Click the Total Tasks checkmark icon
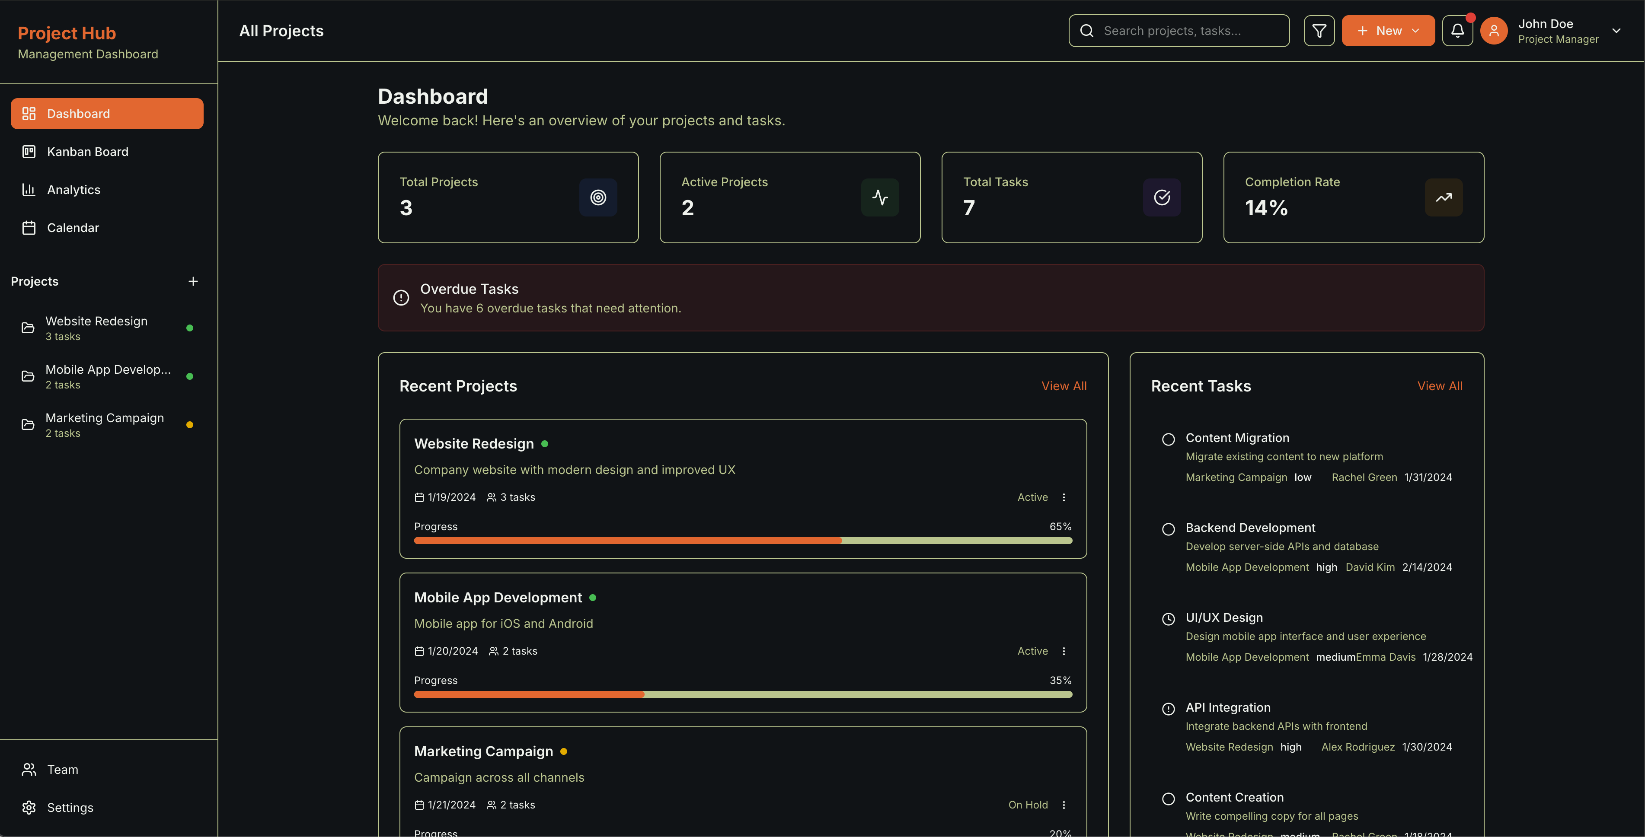This screenshot has width=1645, height=837. point(1162,197)
